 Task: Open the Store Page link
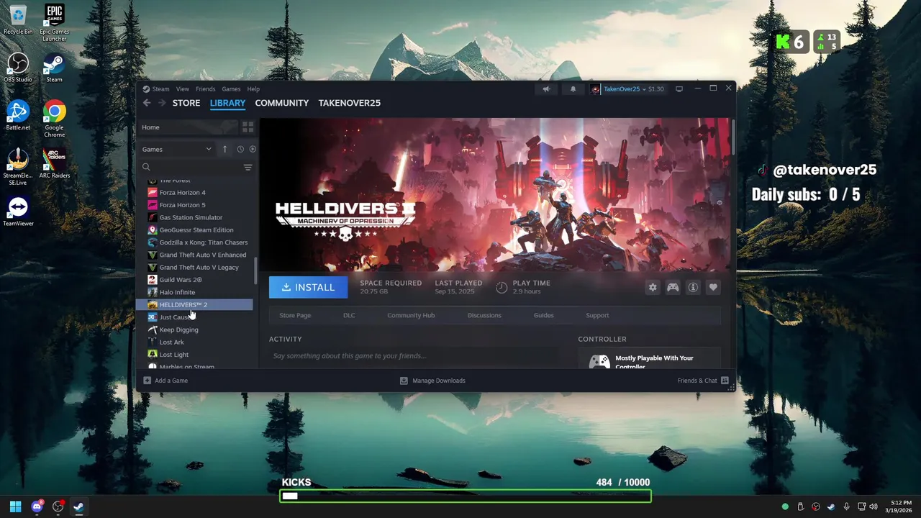click(x=295, y=315)
